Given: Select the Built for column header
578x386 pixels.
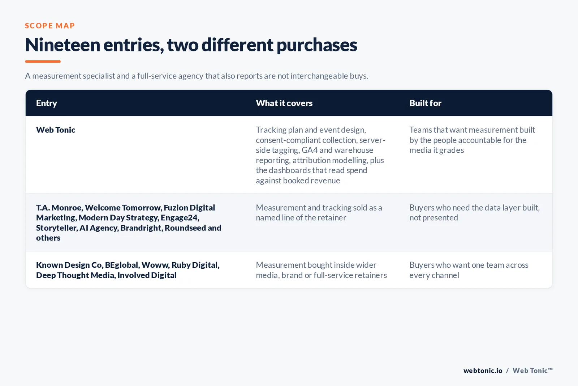Looking at the screenshot, I should 425,103.
